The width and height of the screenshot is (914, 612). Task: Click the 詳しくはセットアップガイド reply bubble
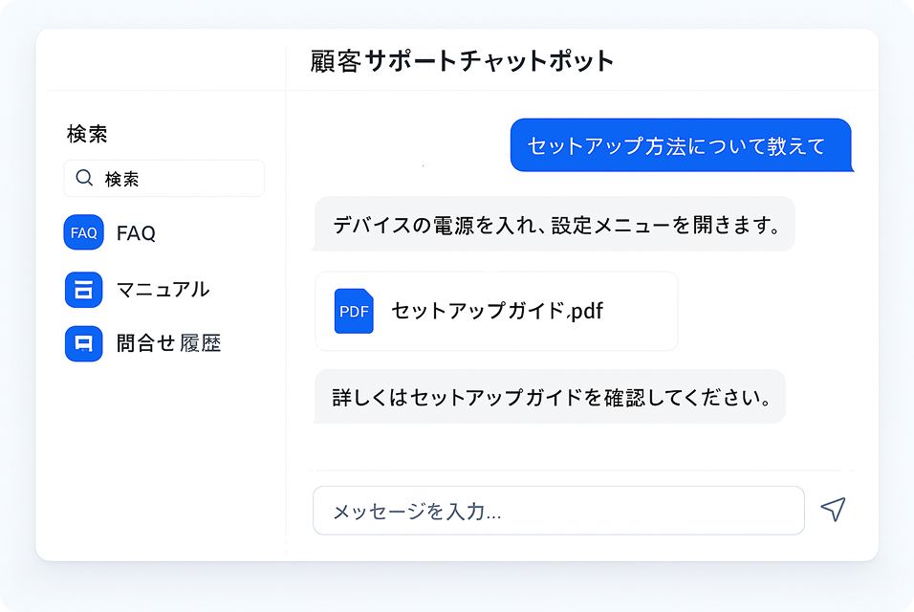pos(549,397)
